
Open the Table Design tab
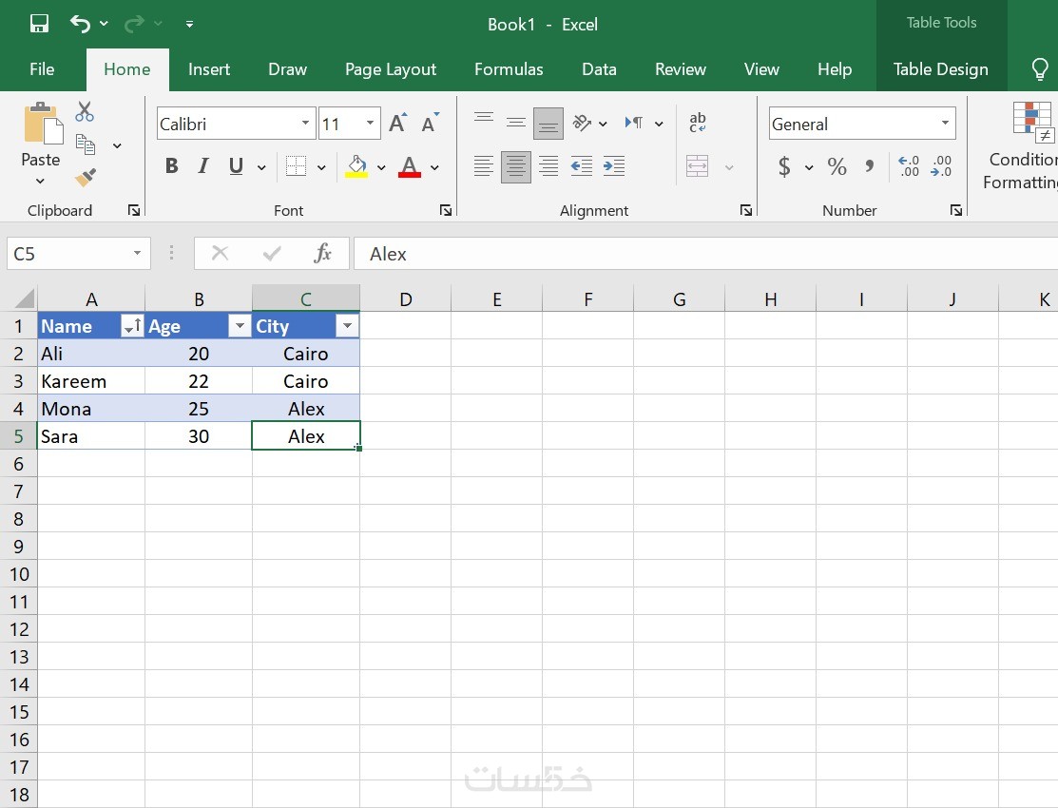click(x=940, y=69)
